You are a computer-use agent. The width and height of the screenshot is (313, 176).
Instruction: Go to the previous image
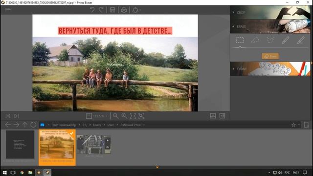[x=8, y=116]
